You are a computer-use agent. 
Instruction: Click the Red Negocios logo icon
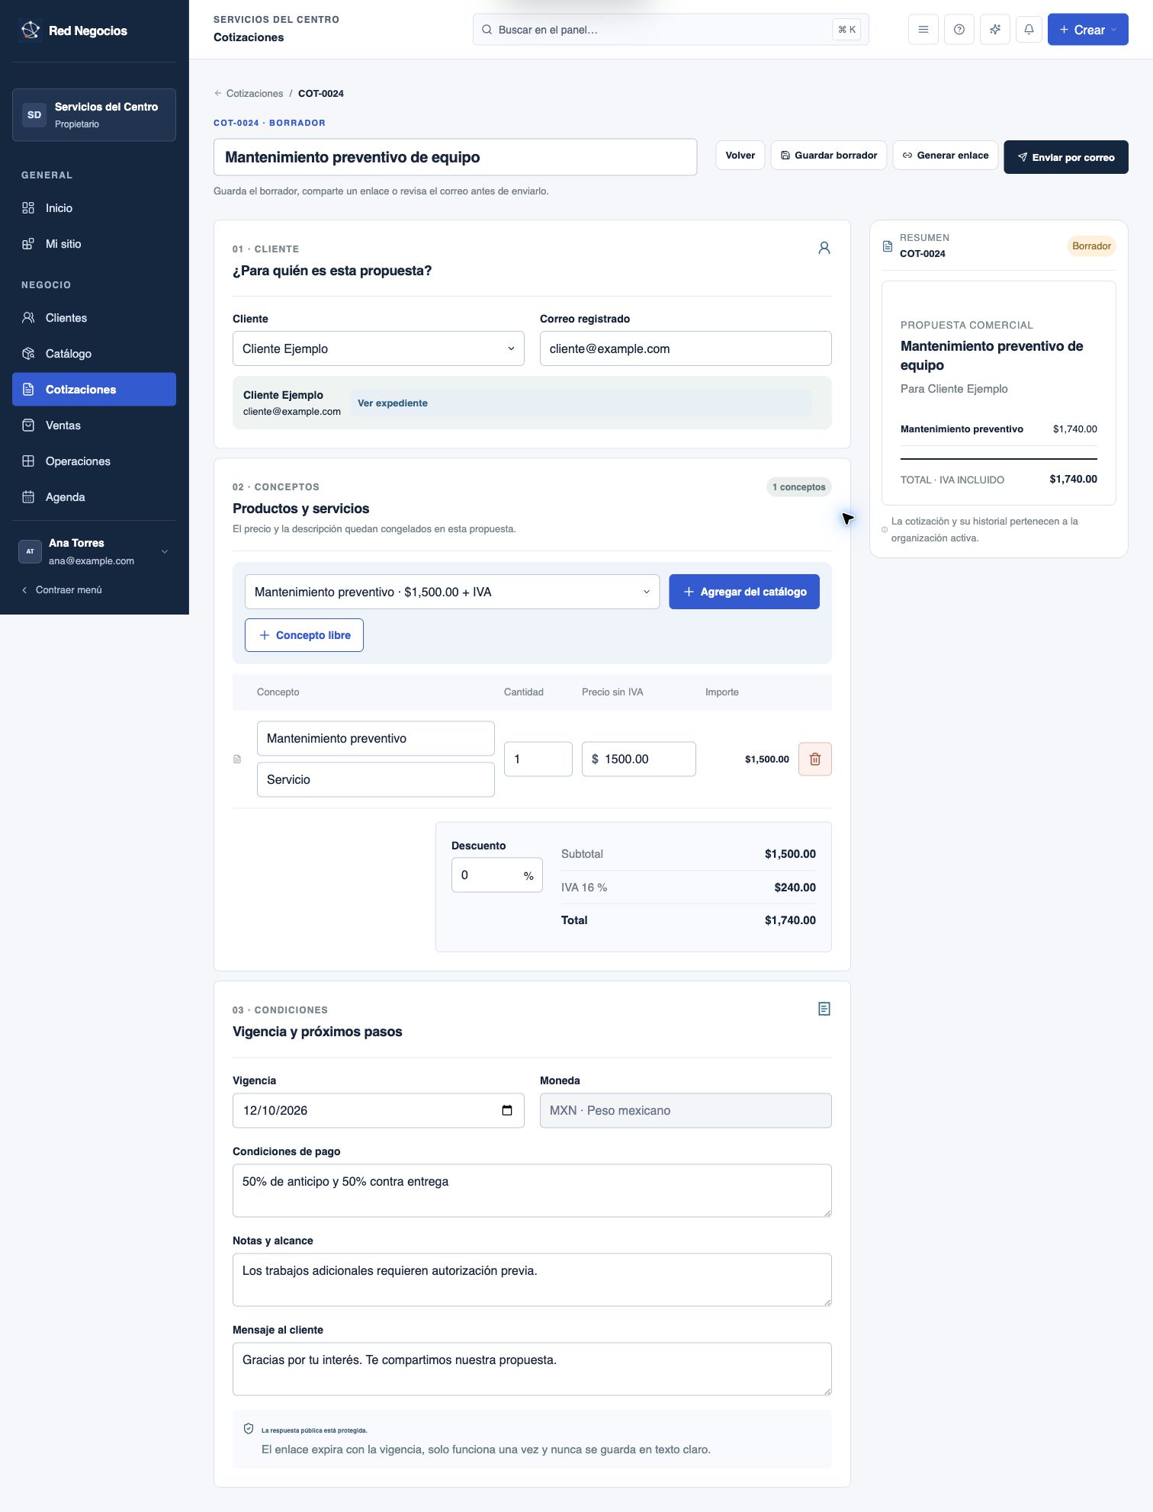[x=31, y=30]
